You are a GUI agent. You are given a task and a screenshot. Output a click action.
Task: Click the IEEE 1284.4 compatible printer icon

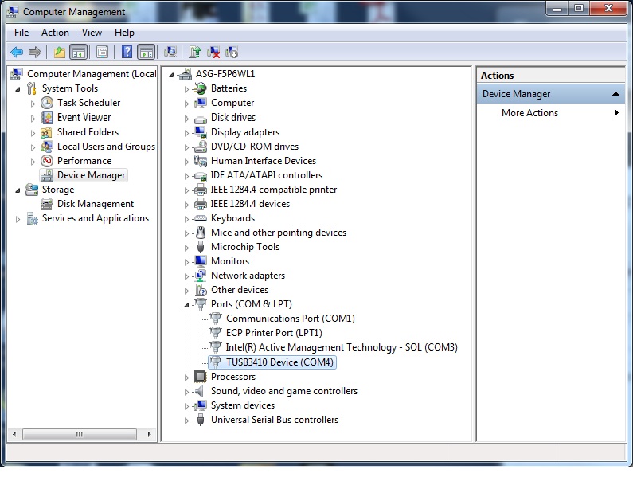click(x=200, y=190)
